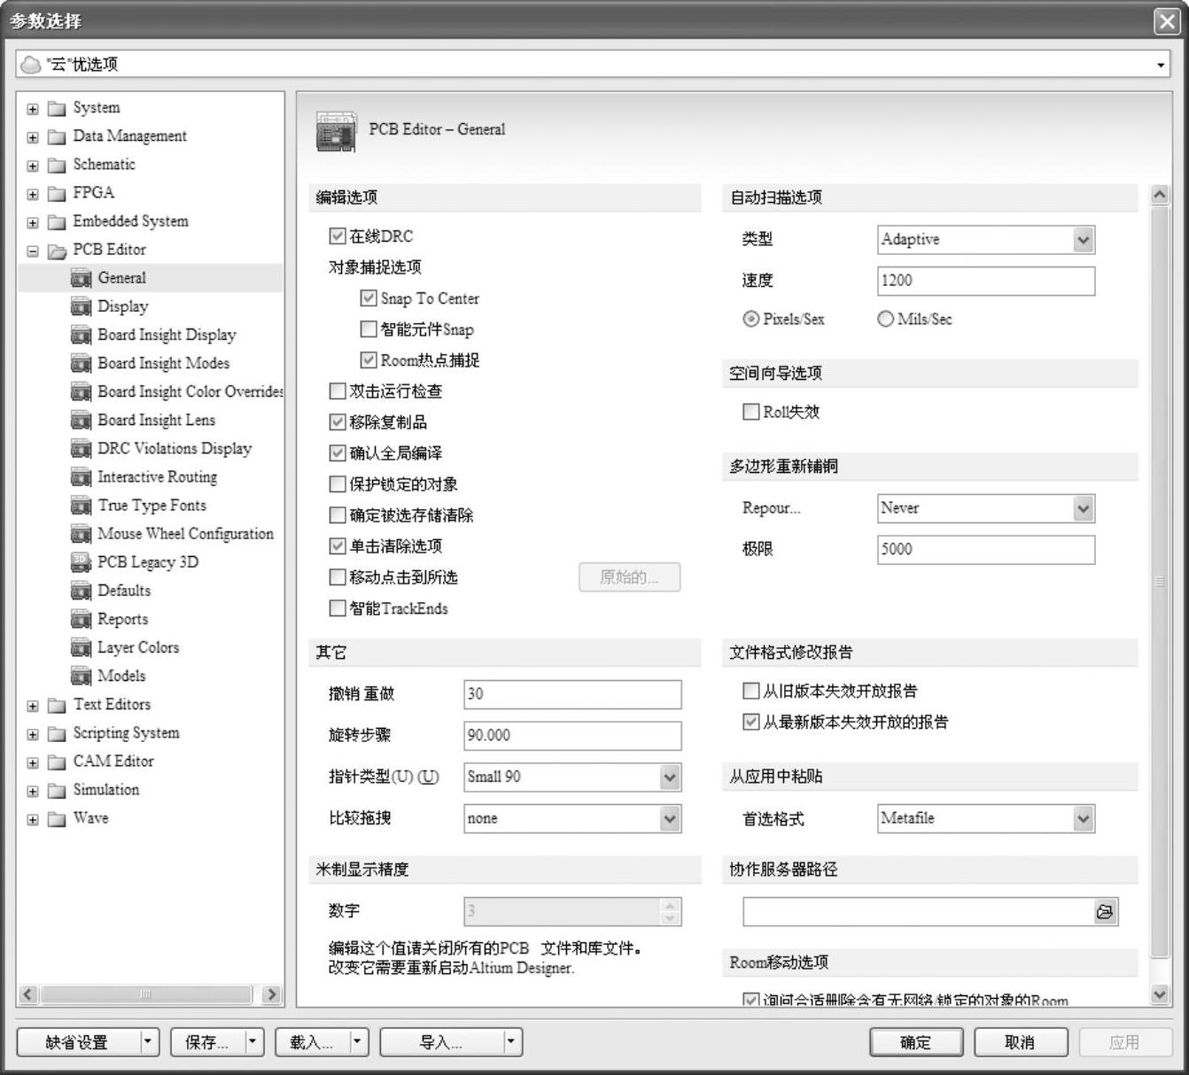Click the 取消 button
The image size is (1189, 1075).
coord(1020,1042)
